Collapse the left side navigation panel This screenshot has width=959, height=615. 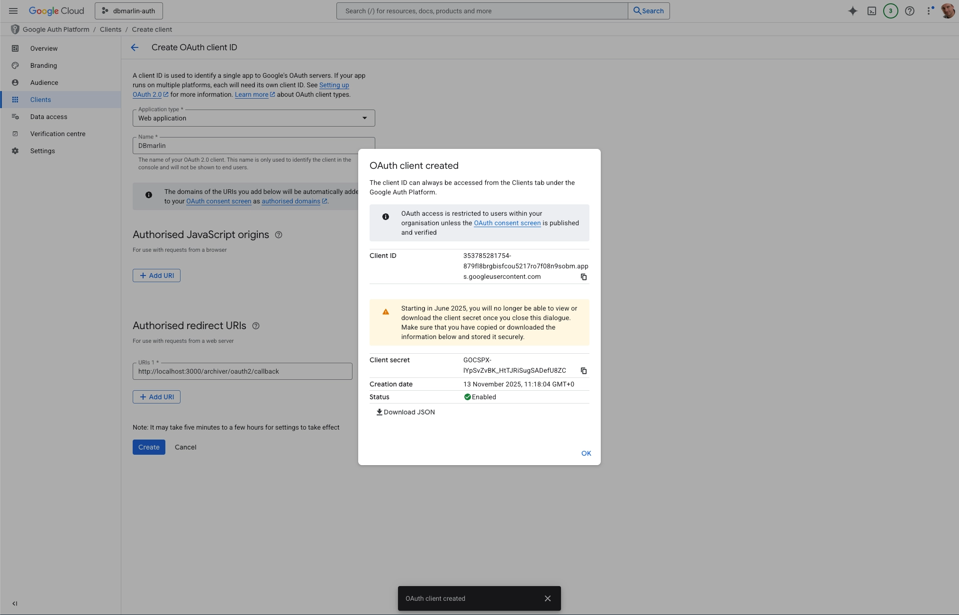(15, 604)
